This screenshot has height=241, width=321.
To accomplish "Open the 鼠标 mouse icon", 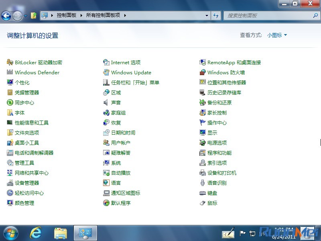I will [203, 203].
